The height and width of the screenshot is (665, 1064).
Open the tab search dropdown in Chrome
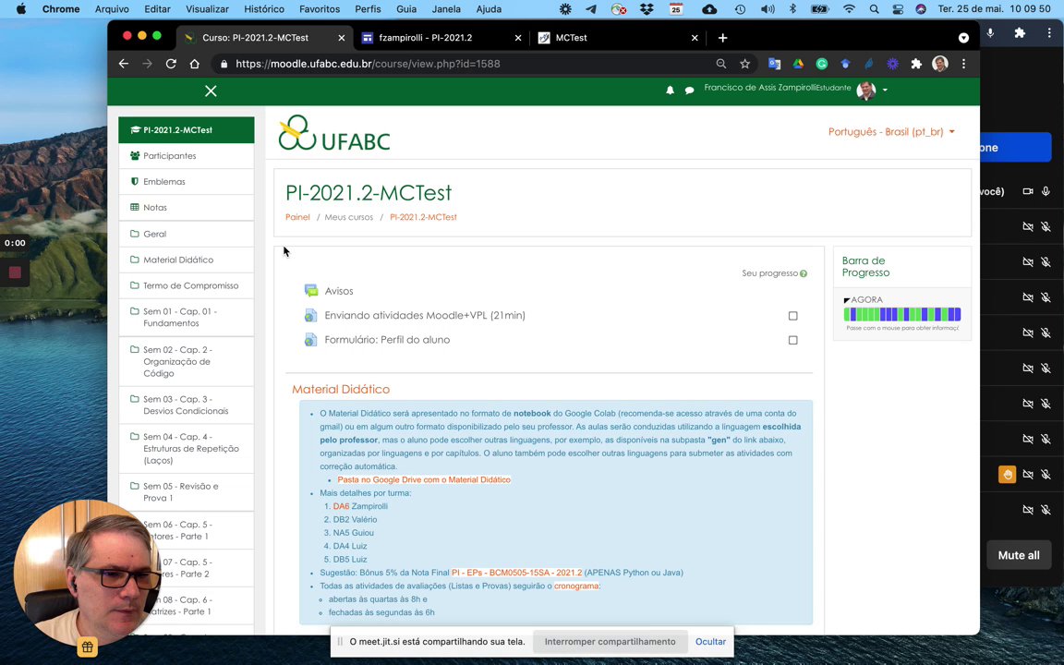tap(963, 38)
